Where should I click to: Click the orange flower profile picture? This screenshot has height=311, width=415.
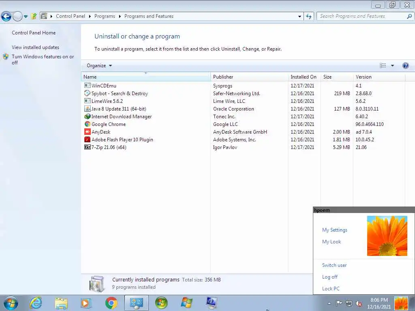[x=387, y=236]
